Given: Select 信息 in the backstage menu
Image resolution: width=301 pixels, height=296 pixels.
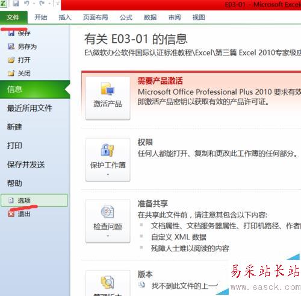Looking at the screenshot, I should [x=35, y=89].
